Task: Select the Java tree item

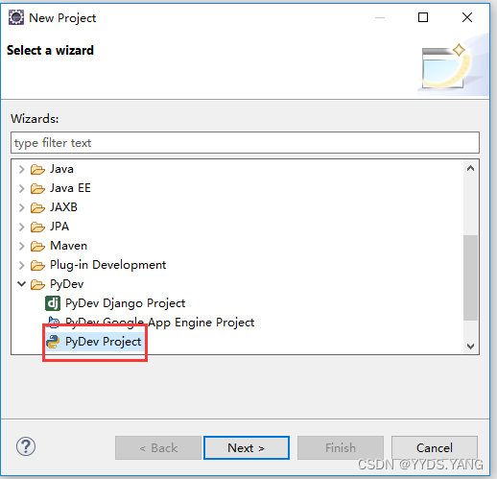Action: click(61, 169)
